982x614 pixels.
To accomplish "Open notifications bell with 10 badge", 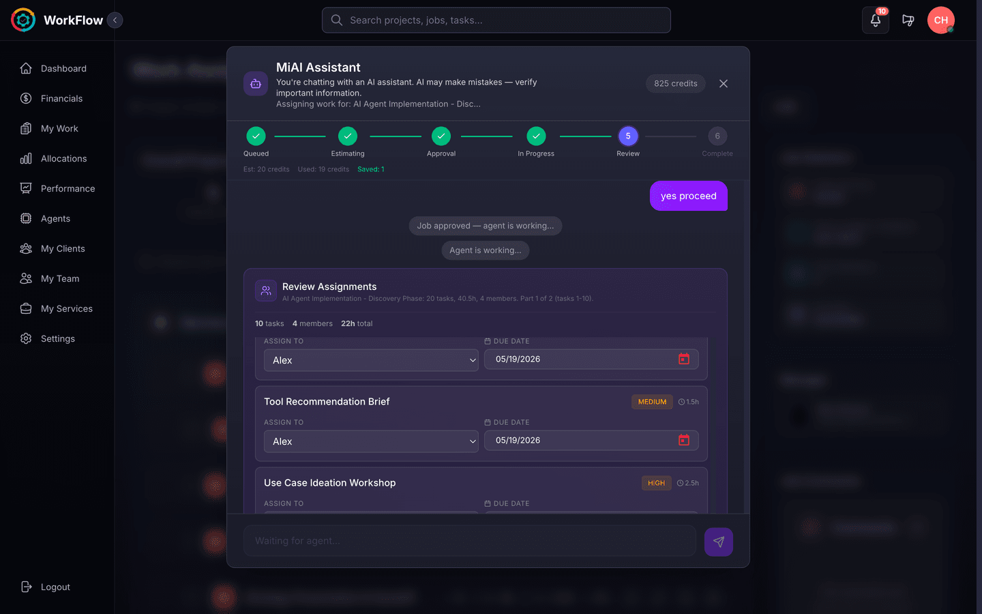I will point(876,20).
